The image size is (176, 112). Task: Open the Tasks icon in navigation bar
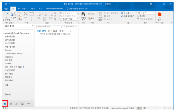[x=22, y=104]
